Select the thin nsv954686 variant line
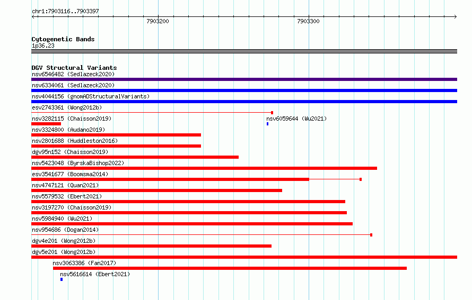Screen dimensions: 472x300 202,235
